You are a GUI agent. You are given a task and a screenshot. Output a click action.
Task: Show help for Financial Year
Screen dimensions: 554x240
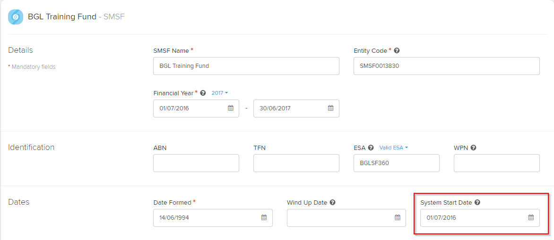click(x=203, y=93)
